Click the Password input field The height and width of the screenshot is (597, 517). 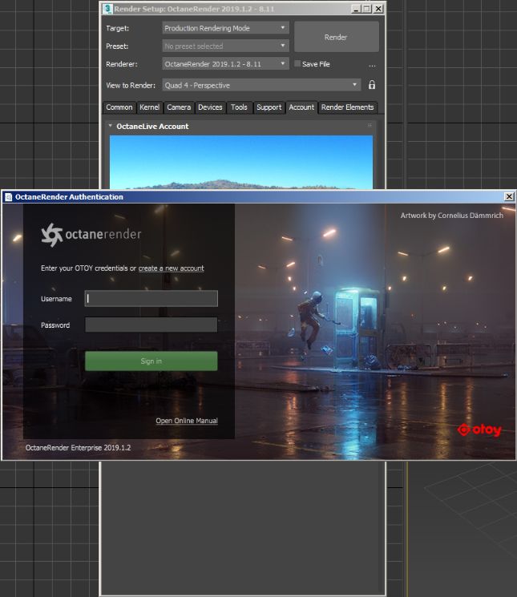click(x=151, y=325)
